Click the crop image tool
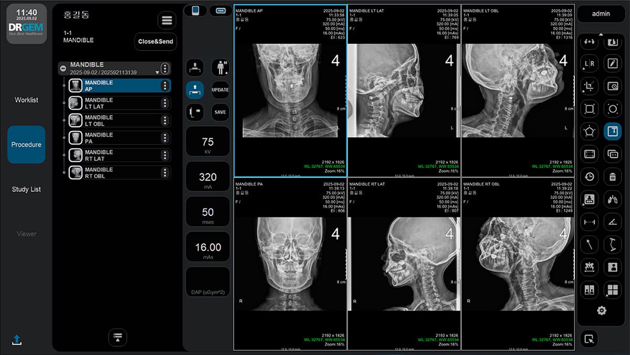 pyautogui.click(x=590, y=86)
